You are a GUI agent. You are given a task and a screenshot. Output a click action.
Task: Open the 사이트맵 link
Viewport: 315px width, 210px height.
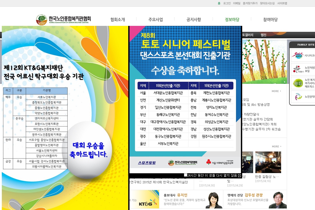(282, 3)
